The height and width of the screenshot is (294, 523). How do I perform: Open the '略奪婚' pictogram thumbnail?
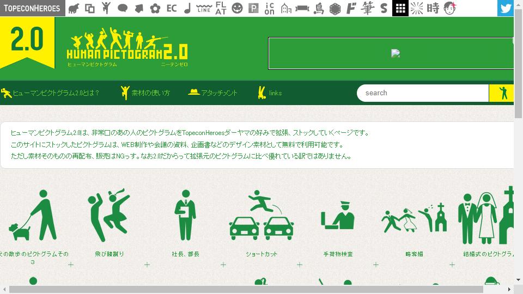coord(414,217)
